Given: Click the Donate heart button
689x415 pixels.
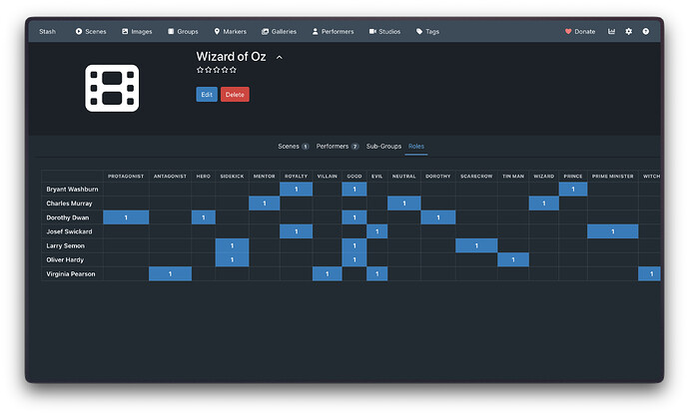Looking at the screenshot, I should pyautogui.click(x=580, y=32).
